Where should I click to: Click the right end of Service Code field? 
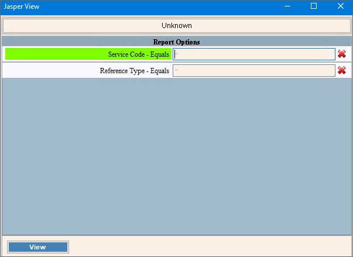pyautogui.click(x=330, y=54)
